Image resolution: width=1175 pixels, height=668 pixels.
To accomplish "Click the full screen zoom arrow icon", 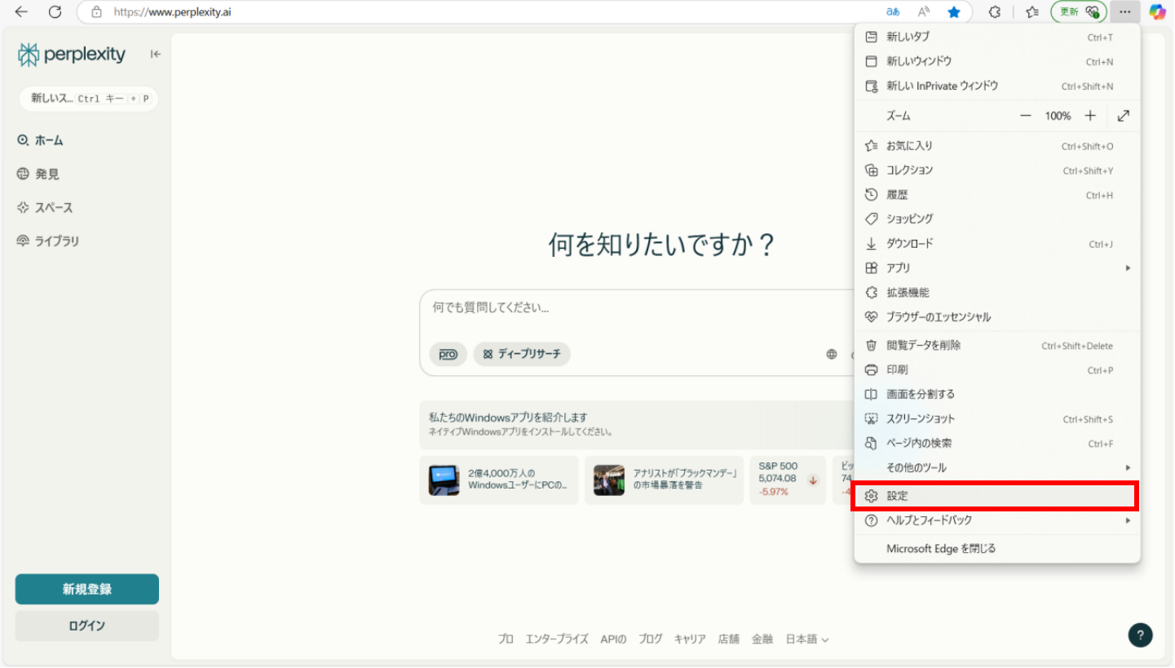I will click(1124, 116).
